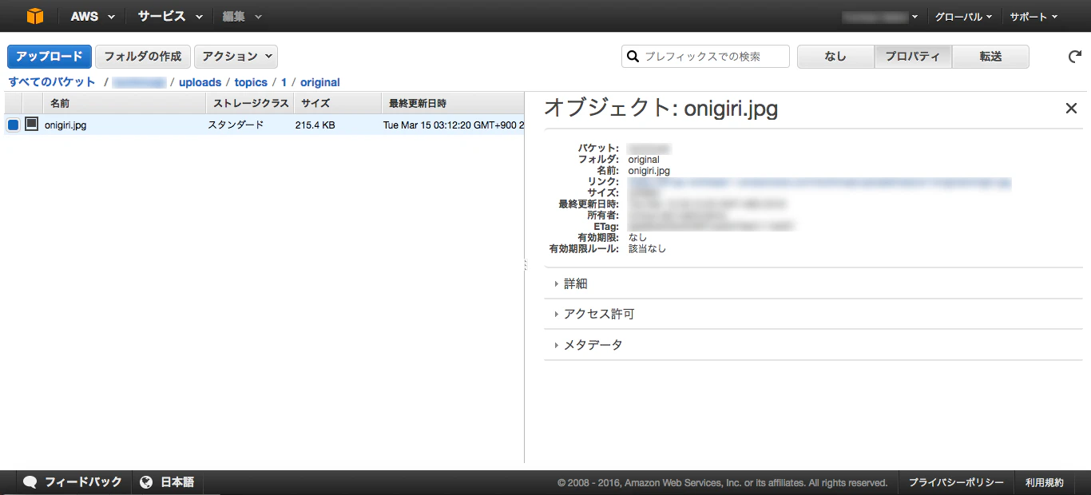This screenshot has height=495, width=1091.
Task: Click the 日本語 language selector
Action: pos(167,482)
